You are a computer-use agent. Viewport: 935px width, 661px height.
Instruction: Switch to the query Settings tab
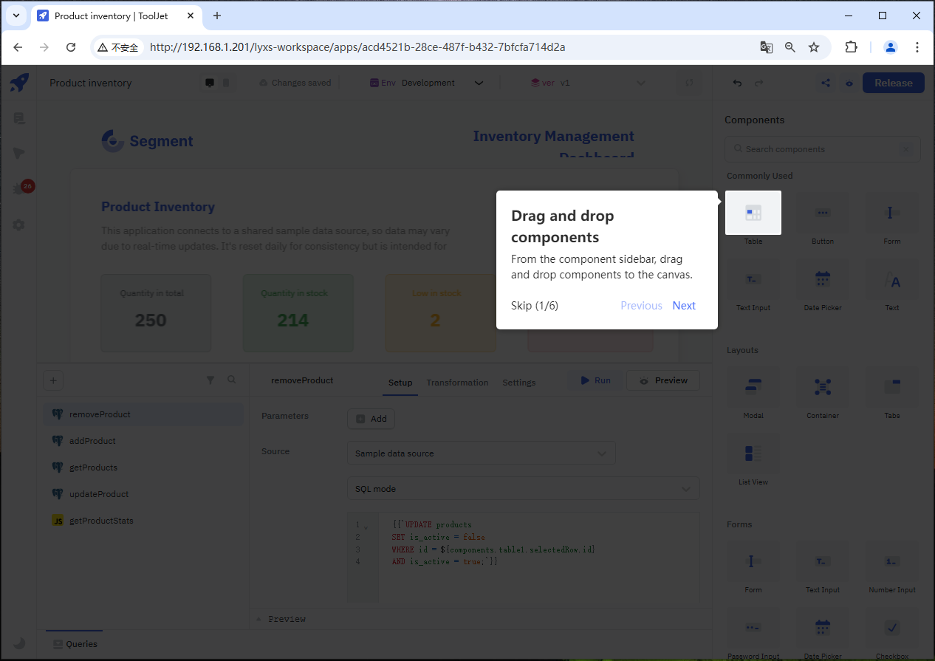tap(519, 383)
